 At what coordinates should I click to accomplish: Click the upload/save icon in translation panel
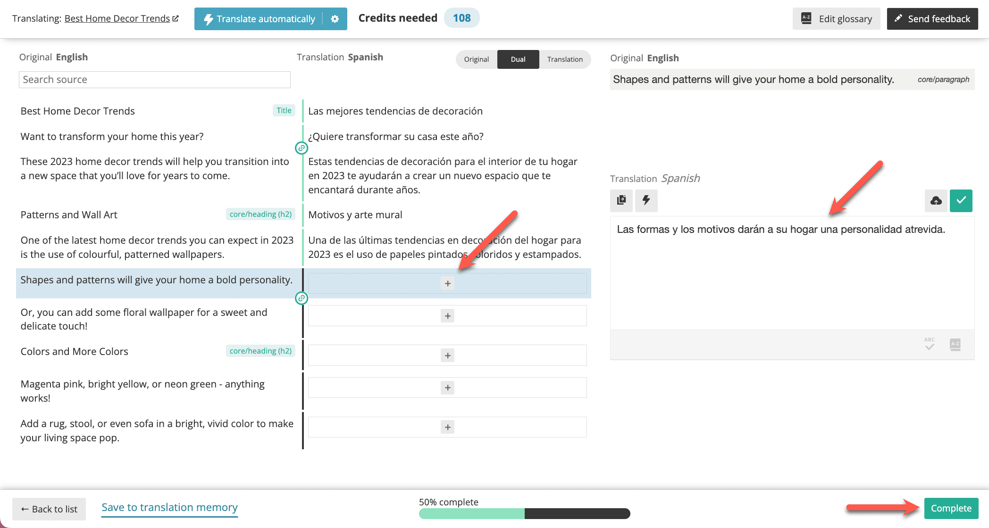click(x=936, y=200)
